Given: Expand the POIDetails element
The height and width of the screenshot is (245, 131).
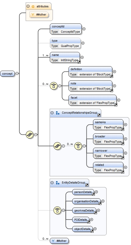Looking at the screenshot, I should (x=91, y=219).
